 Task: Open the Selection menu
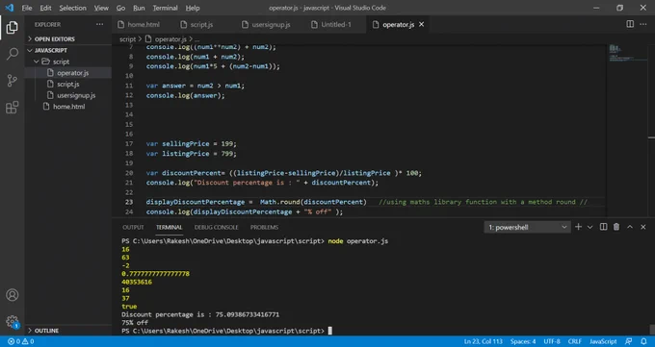tap(72, 8)
